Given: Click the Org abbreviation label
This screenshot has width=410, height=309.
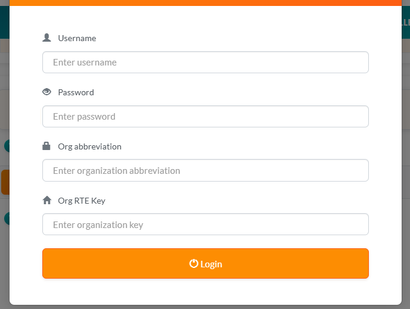Looking at the screenshot, I should [x=89, y=146].
